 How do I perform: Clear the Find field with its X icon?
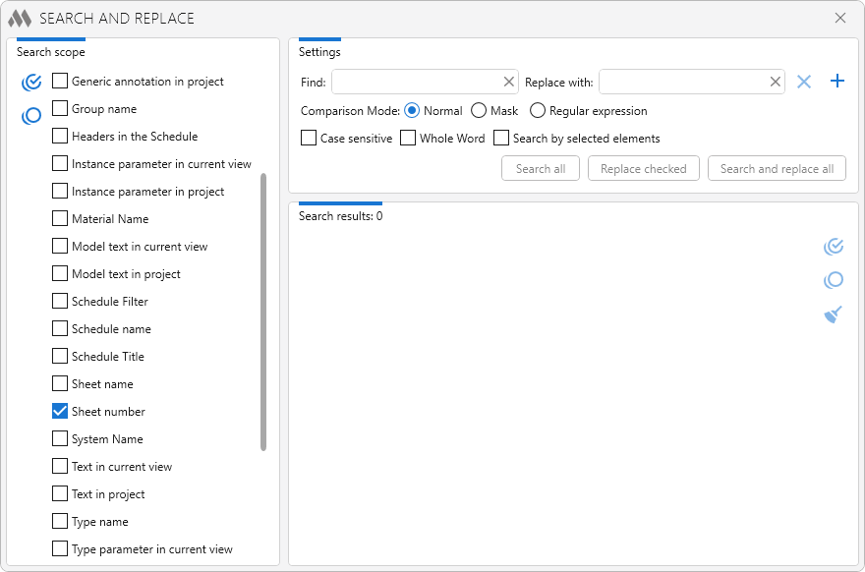(509, 82)
